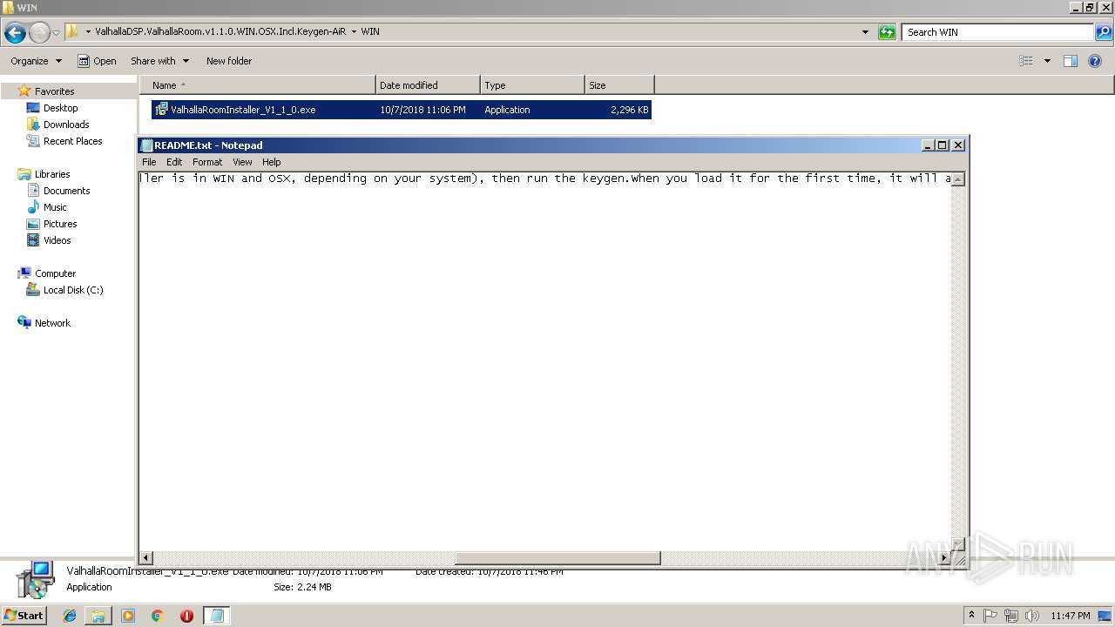Viewport: 1115px width, 627px height.
Task: Select Network in navigation pane
Action: pyautogui.click(x=52, y=323)
